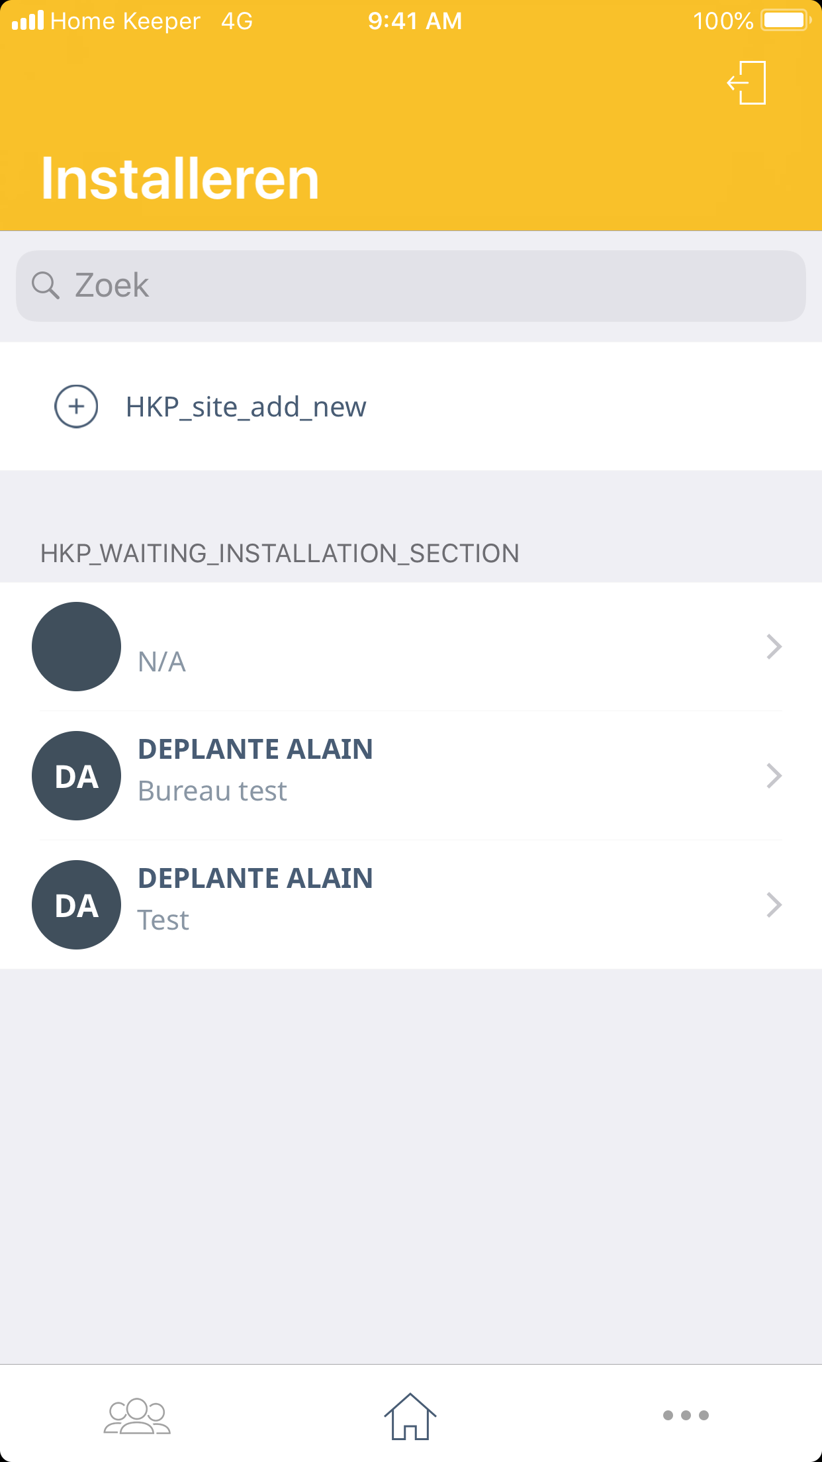Open the Bureau test site subtitle

(x=212, y=791)
